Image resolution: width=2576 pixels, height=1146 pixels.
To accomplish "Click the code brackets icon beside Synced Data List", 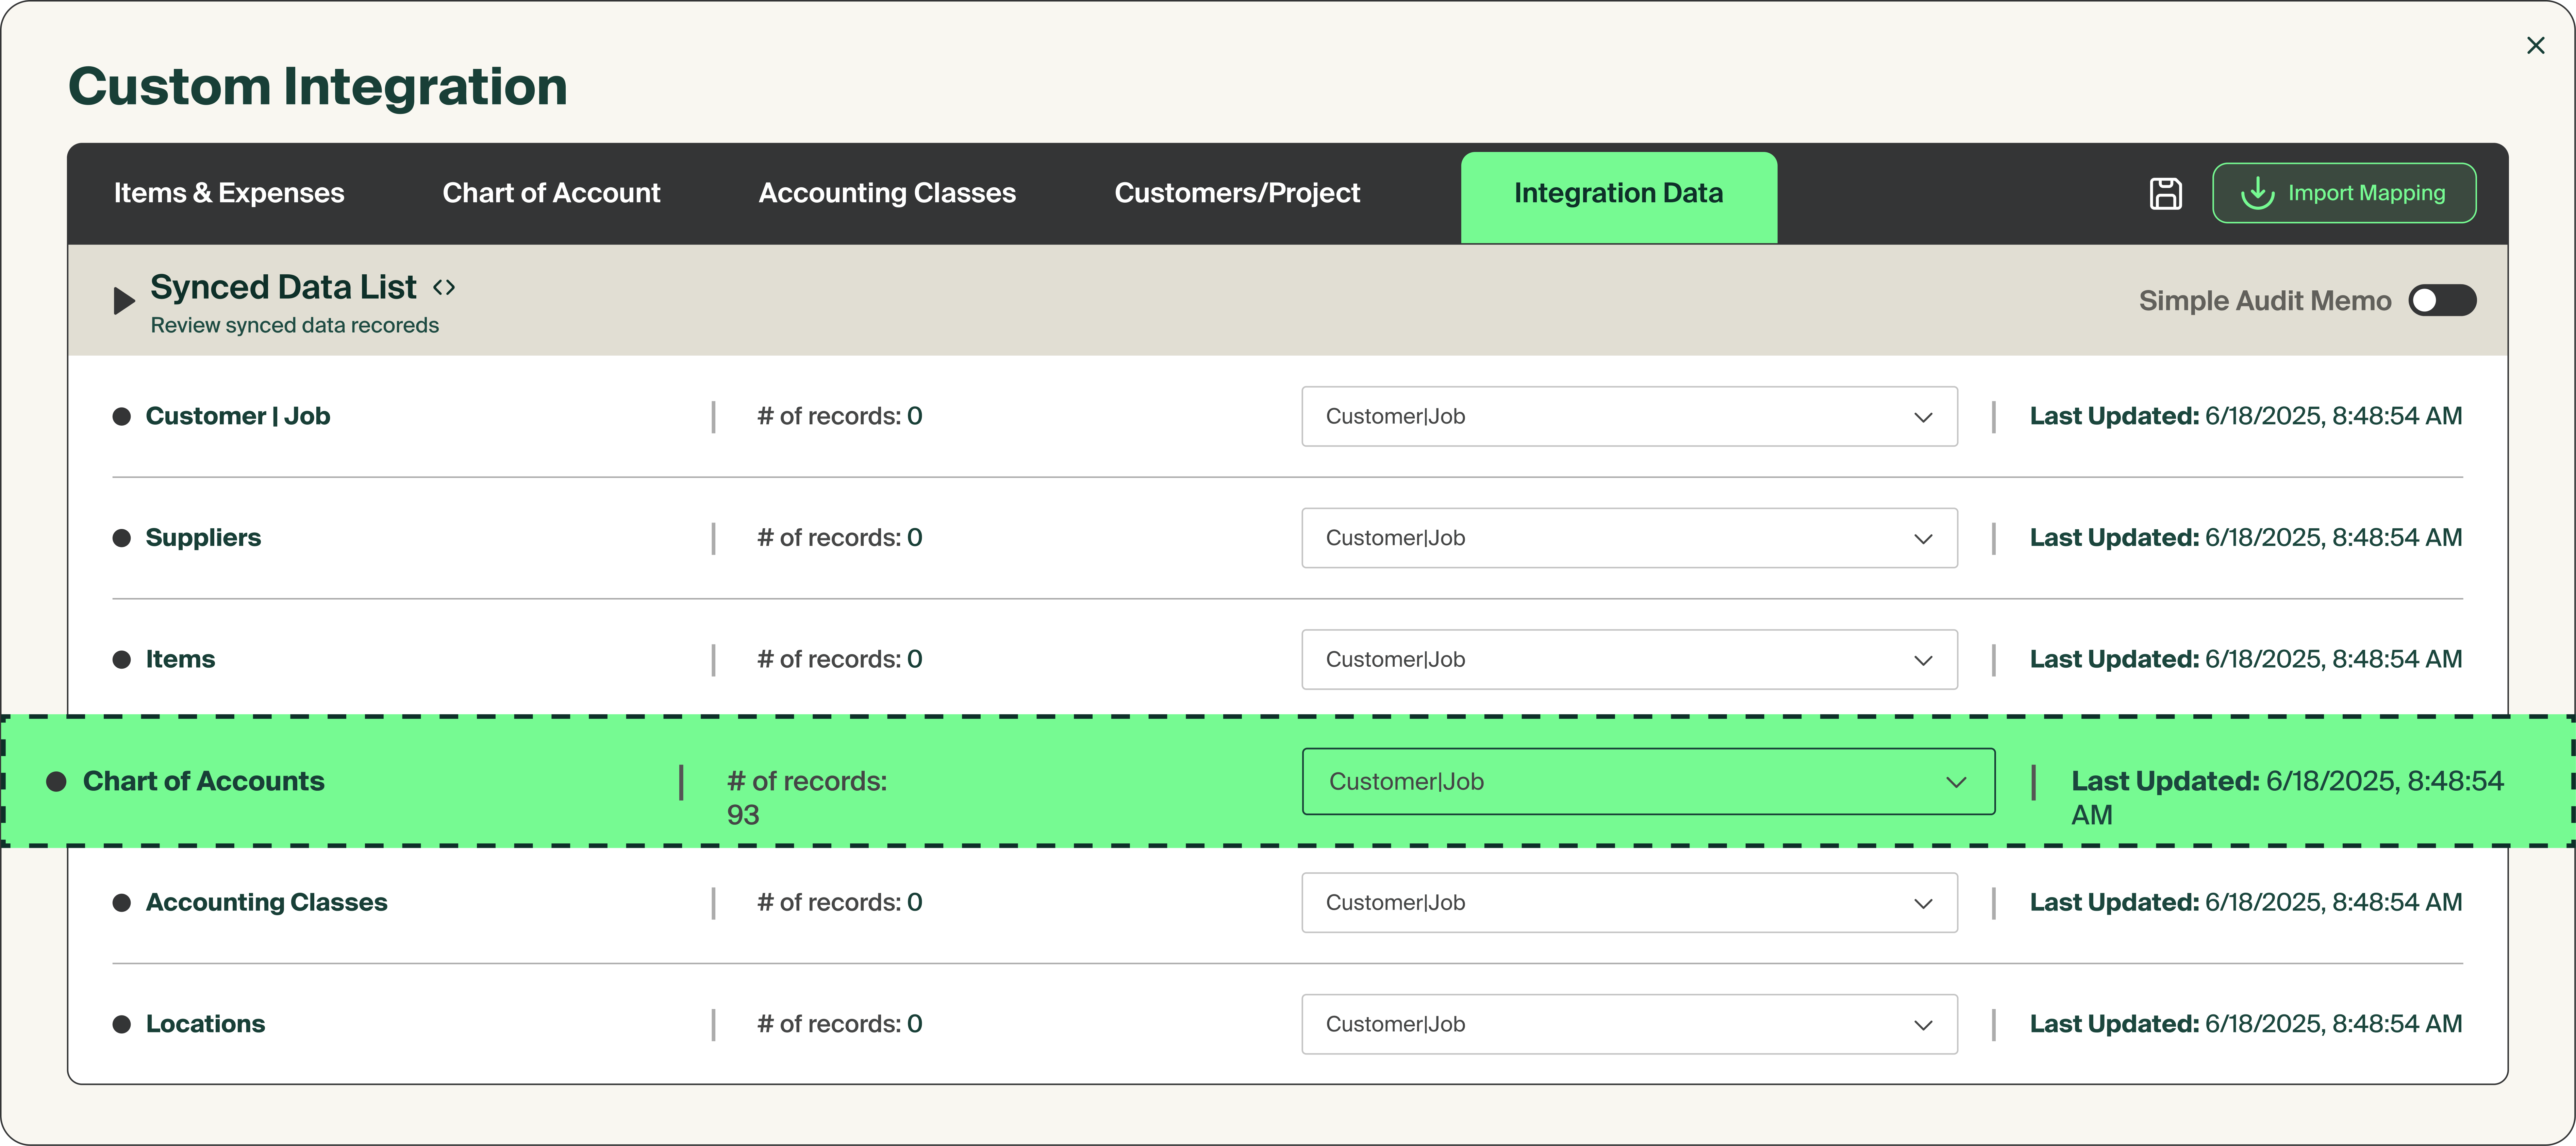I will tap(444, 288).
